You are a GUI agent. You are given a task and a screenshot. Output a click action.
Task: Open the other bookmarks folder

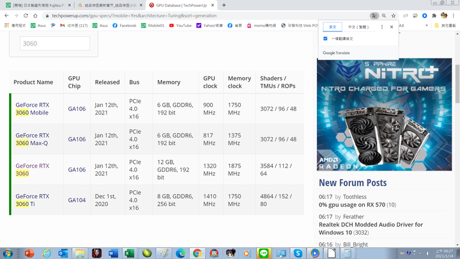[x=445, y=26]
